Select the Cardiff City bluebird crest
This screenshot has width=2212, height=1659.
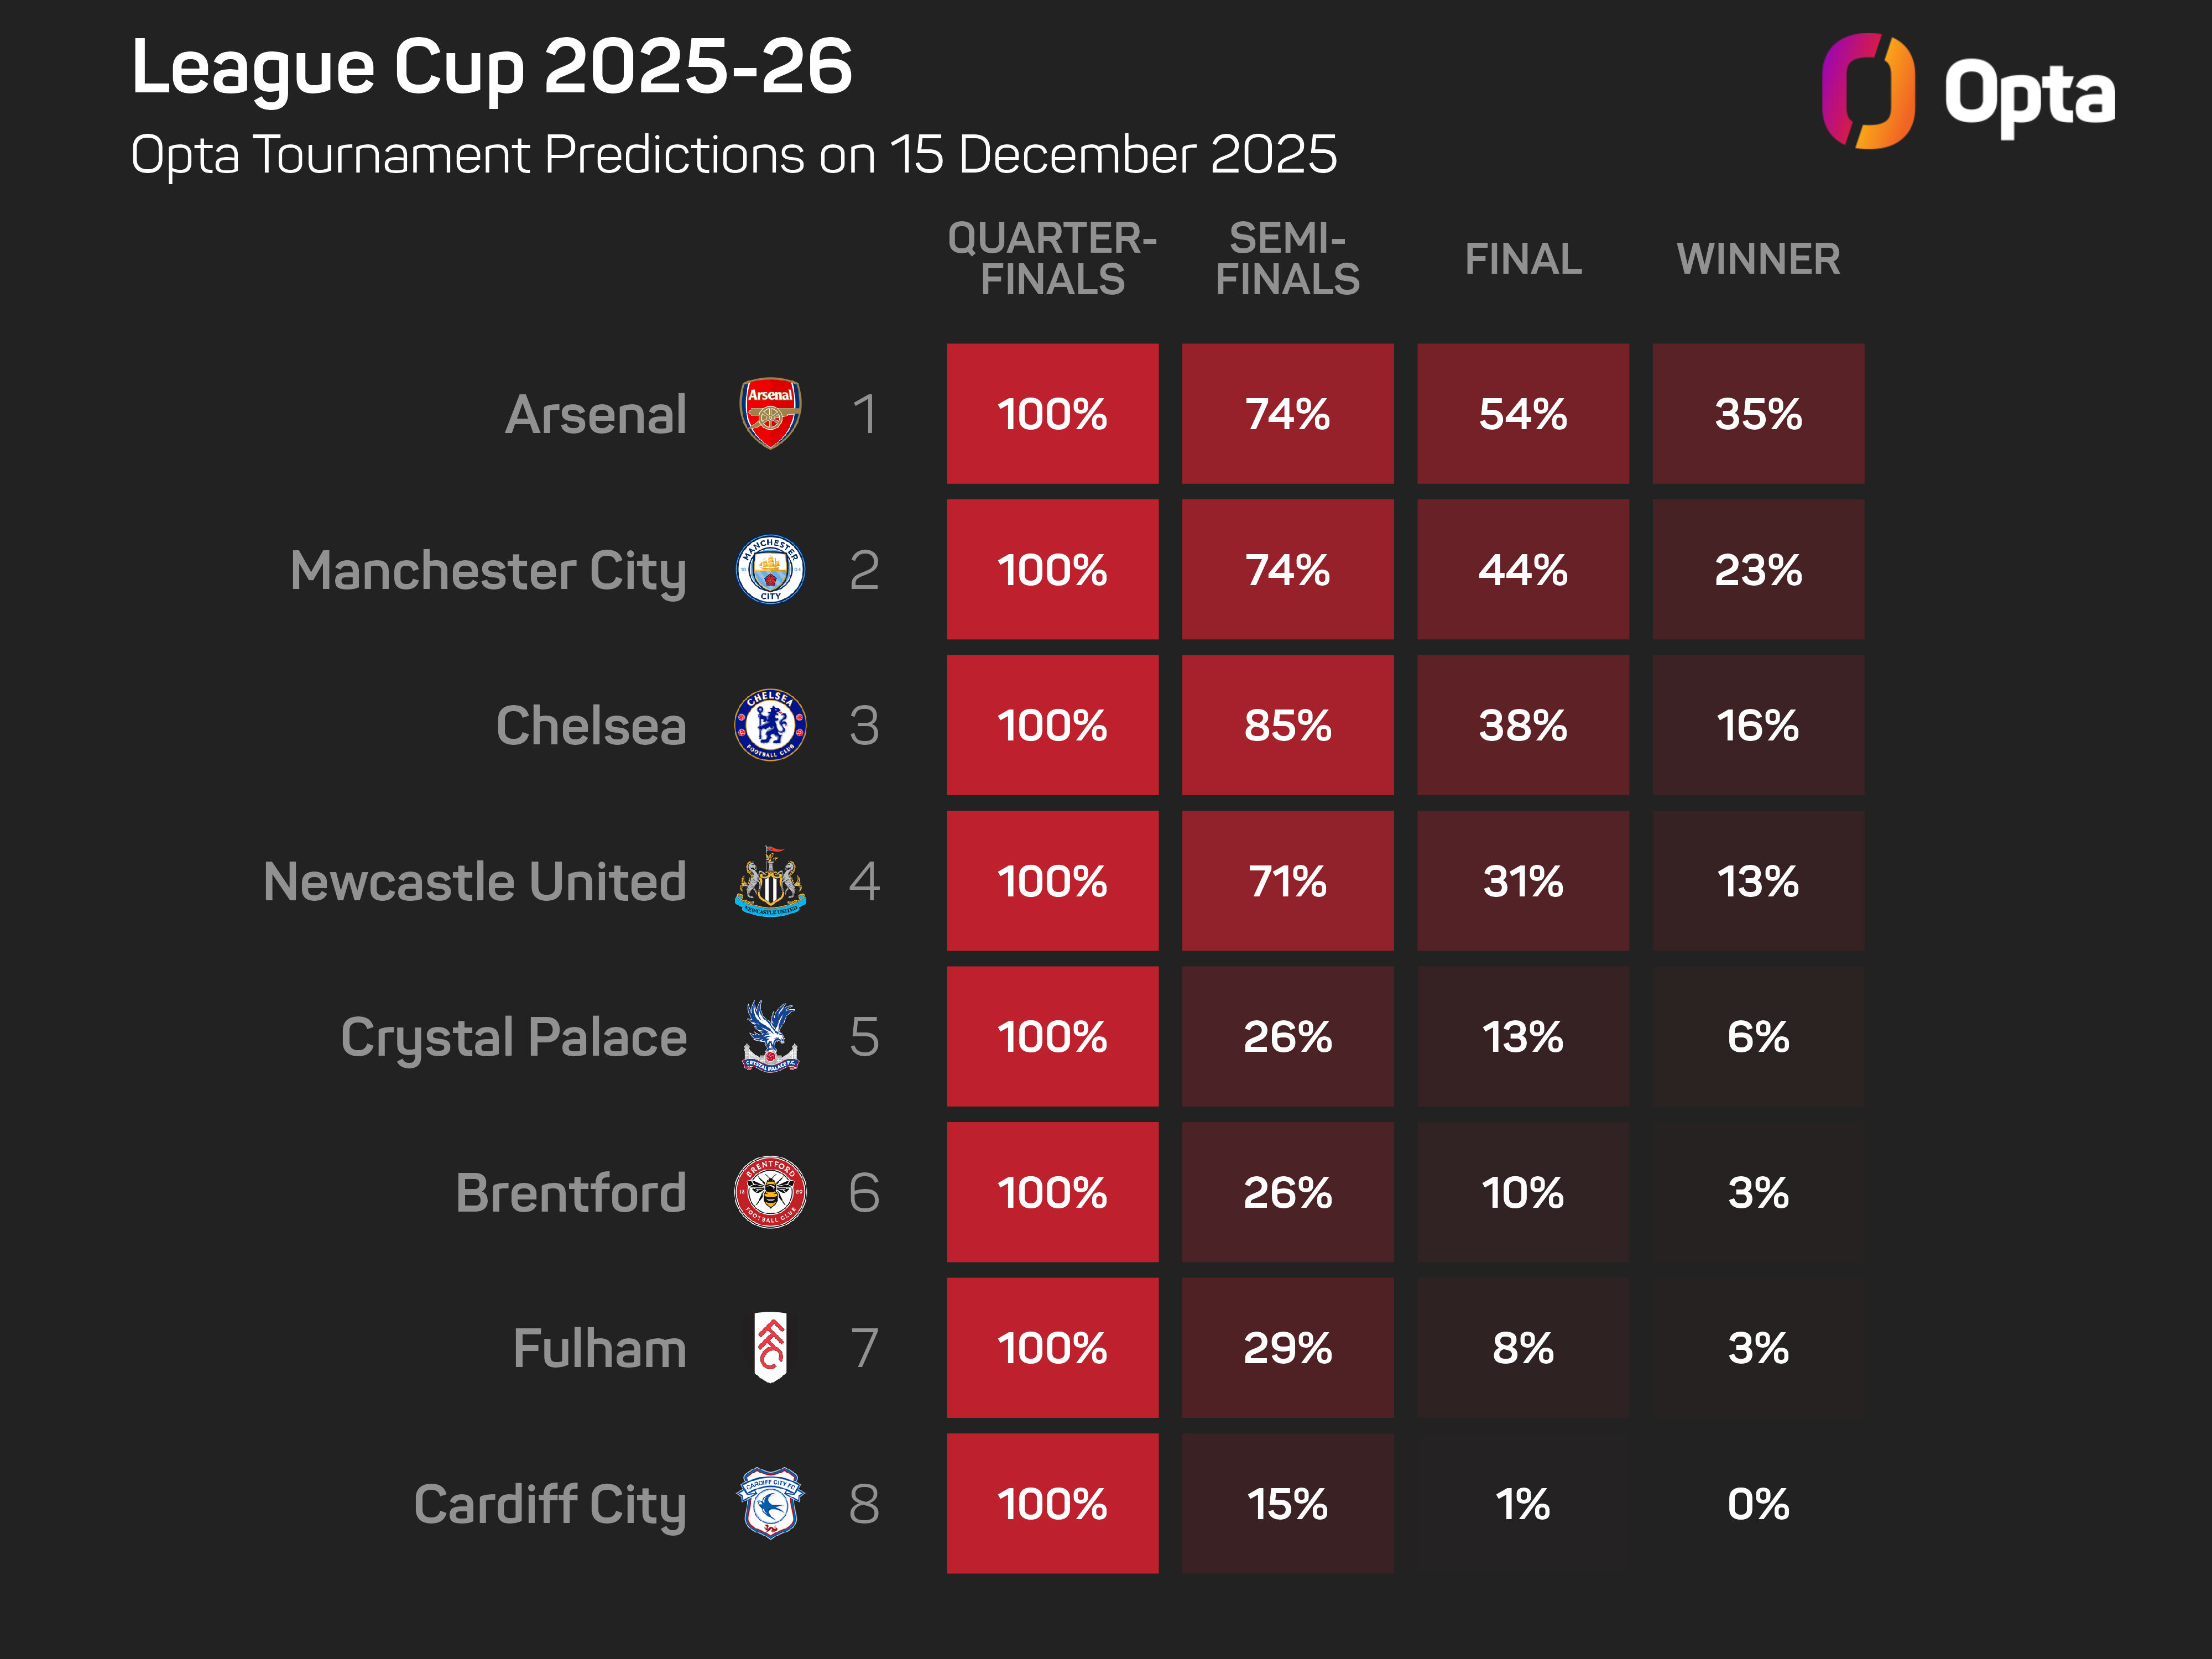point(770,1503)
